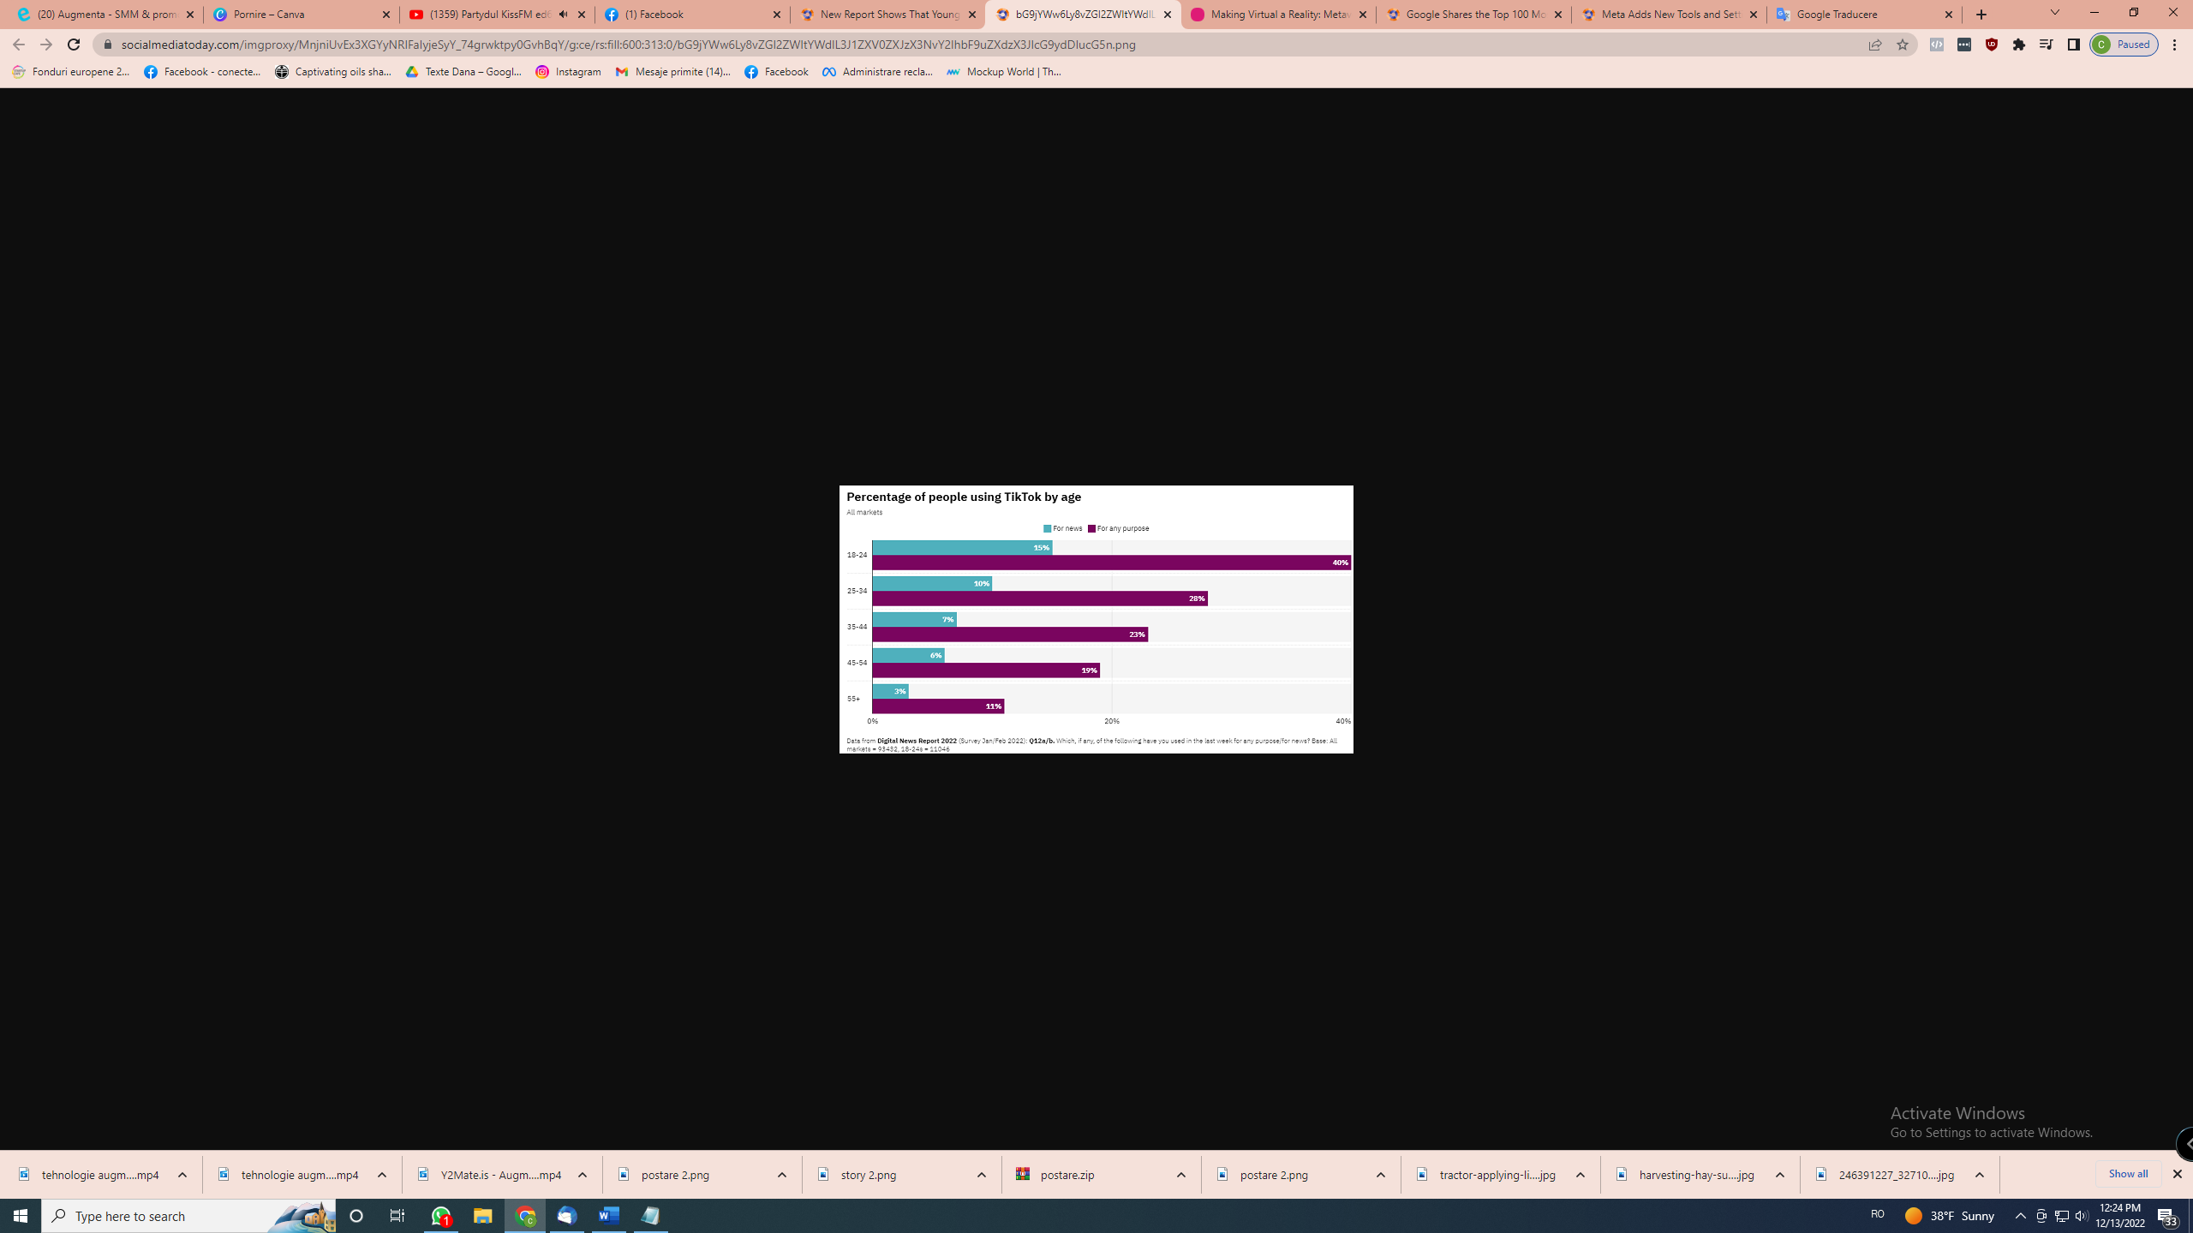Open the clock and date display
Screen dimensions: 2193x1233
[x=2120, y=1216]
